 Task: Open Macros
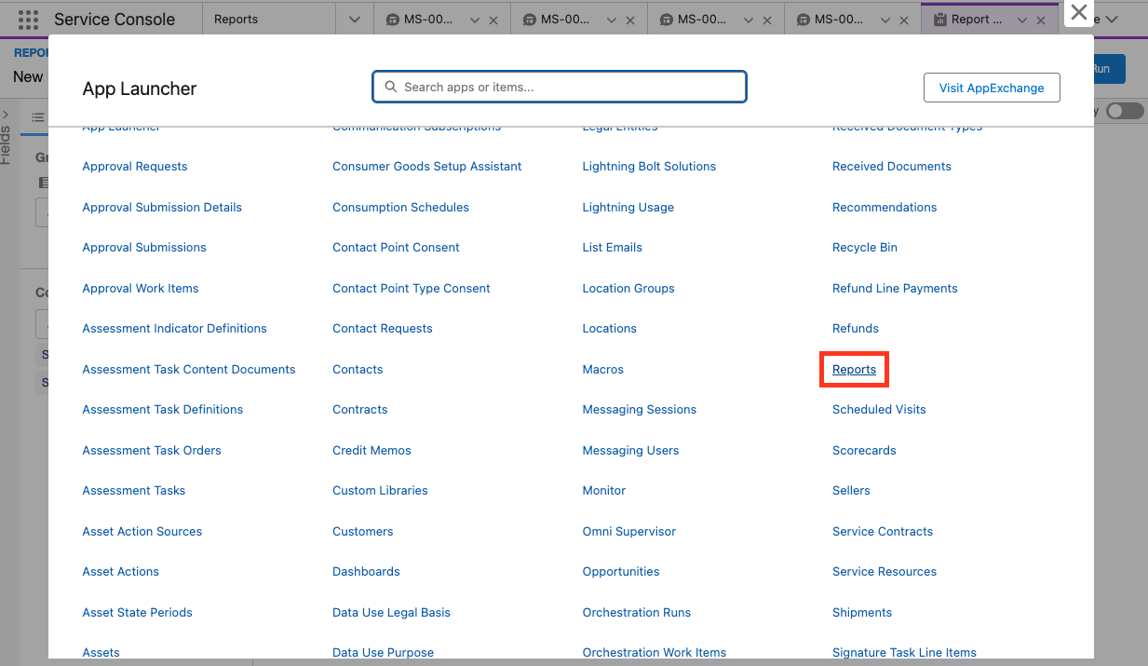tap(603, 370)
